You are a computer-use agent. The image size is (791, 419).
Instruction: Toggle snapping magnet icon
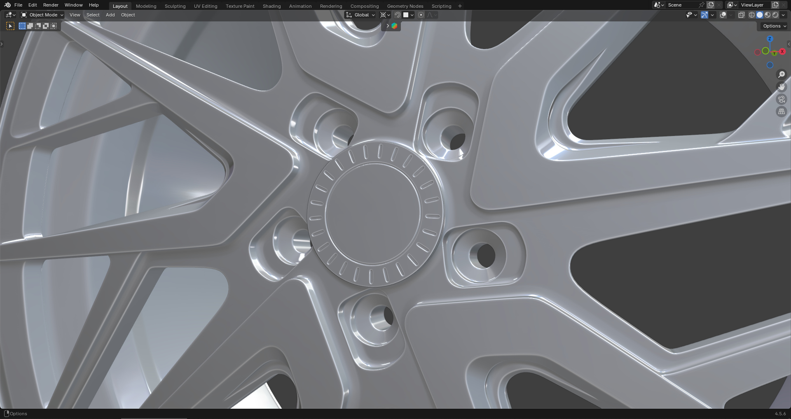click(398, 15)
